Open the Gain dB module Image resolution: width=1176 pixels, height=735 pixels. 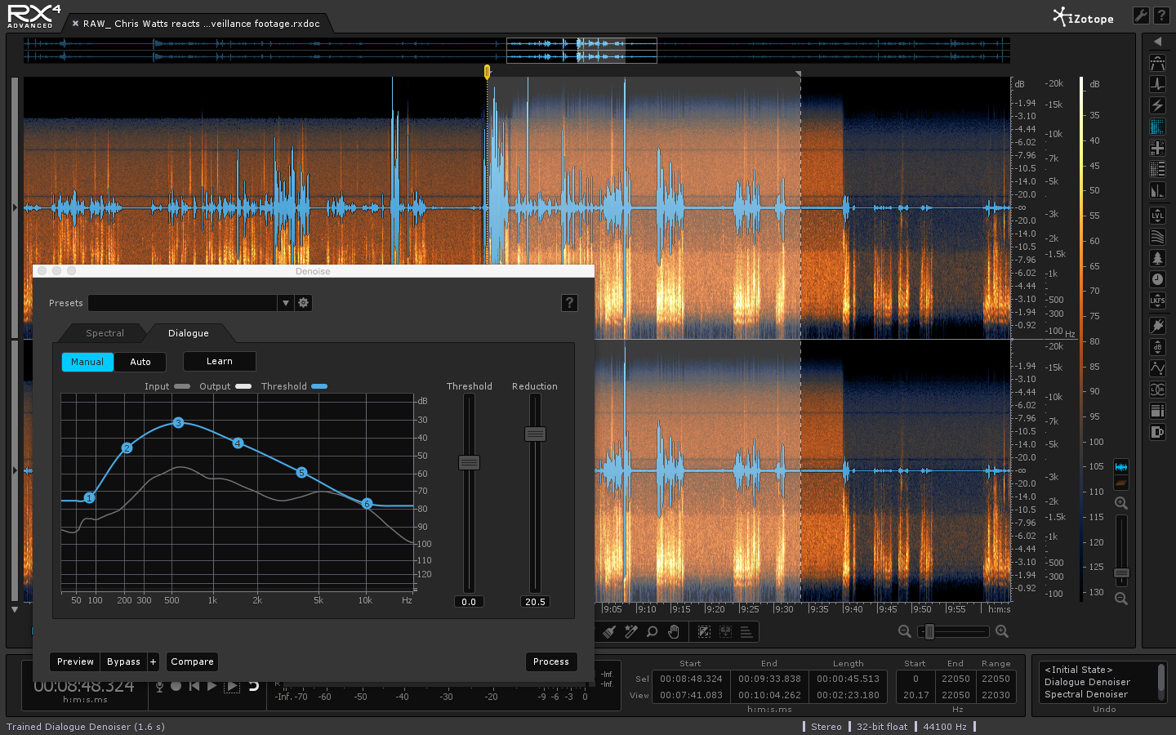[x=1157, y=347]
